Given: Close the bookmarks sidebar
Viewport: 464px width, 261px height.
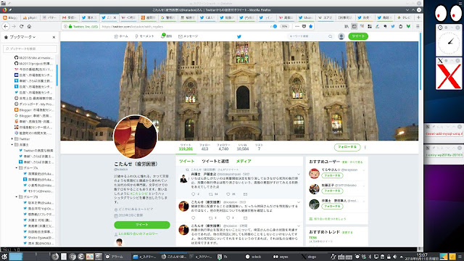Looking at the screenshot, I should (x=54, y=37).
